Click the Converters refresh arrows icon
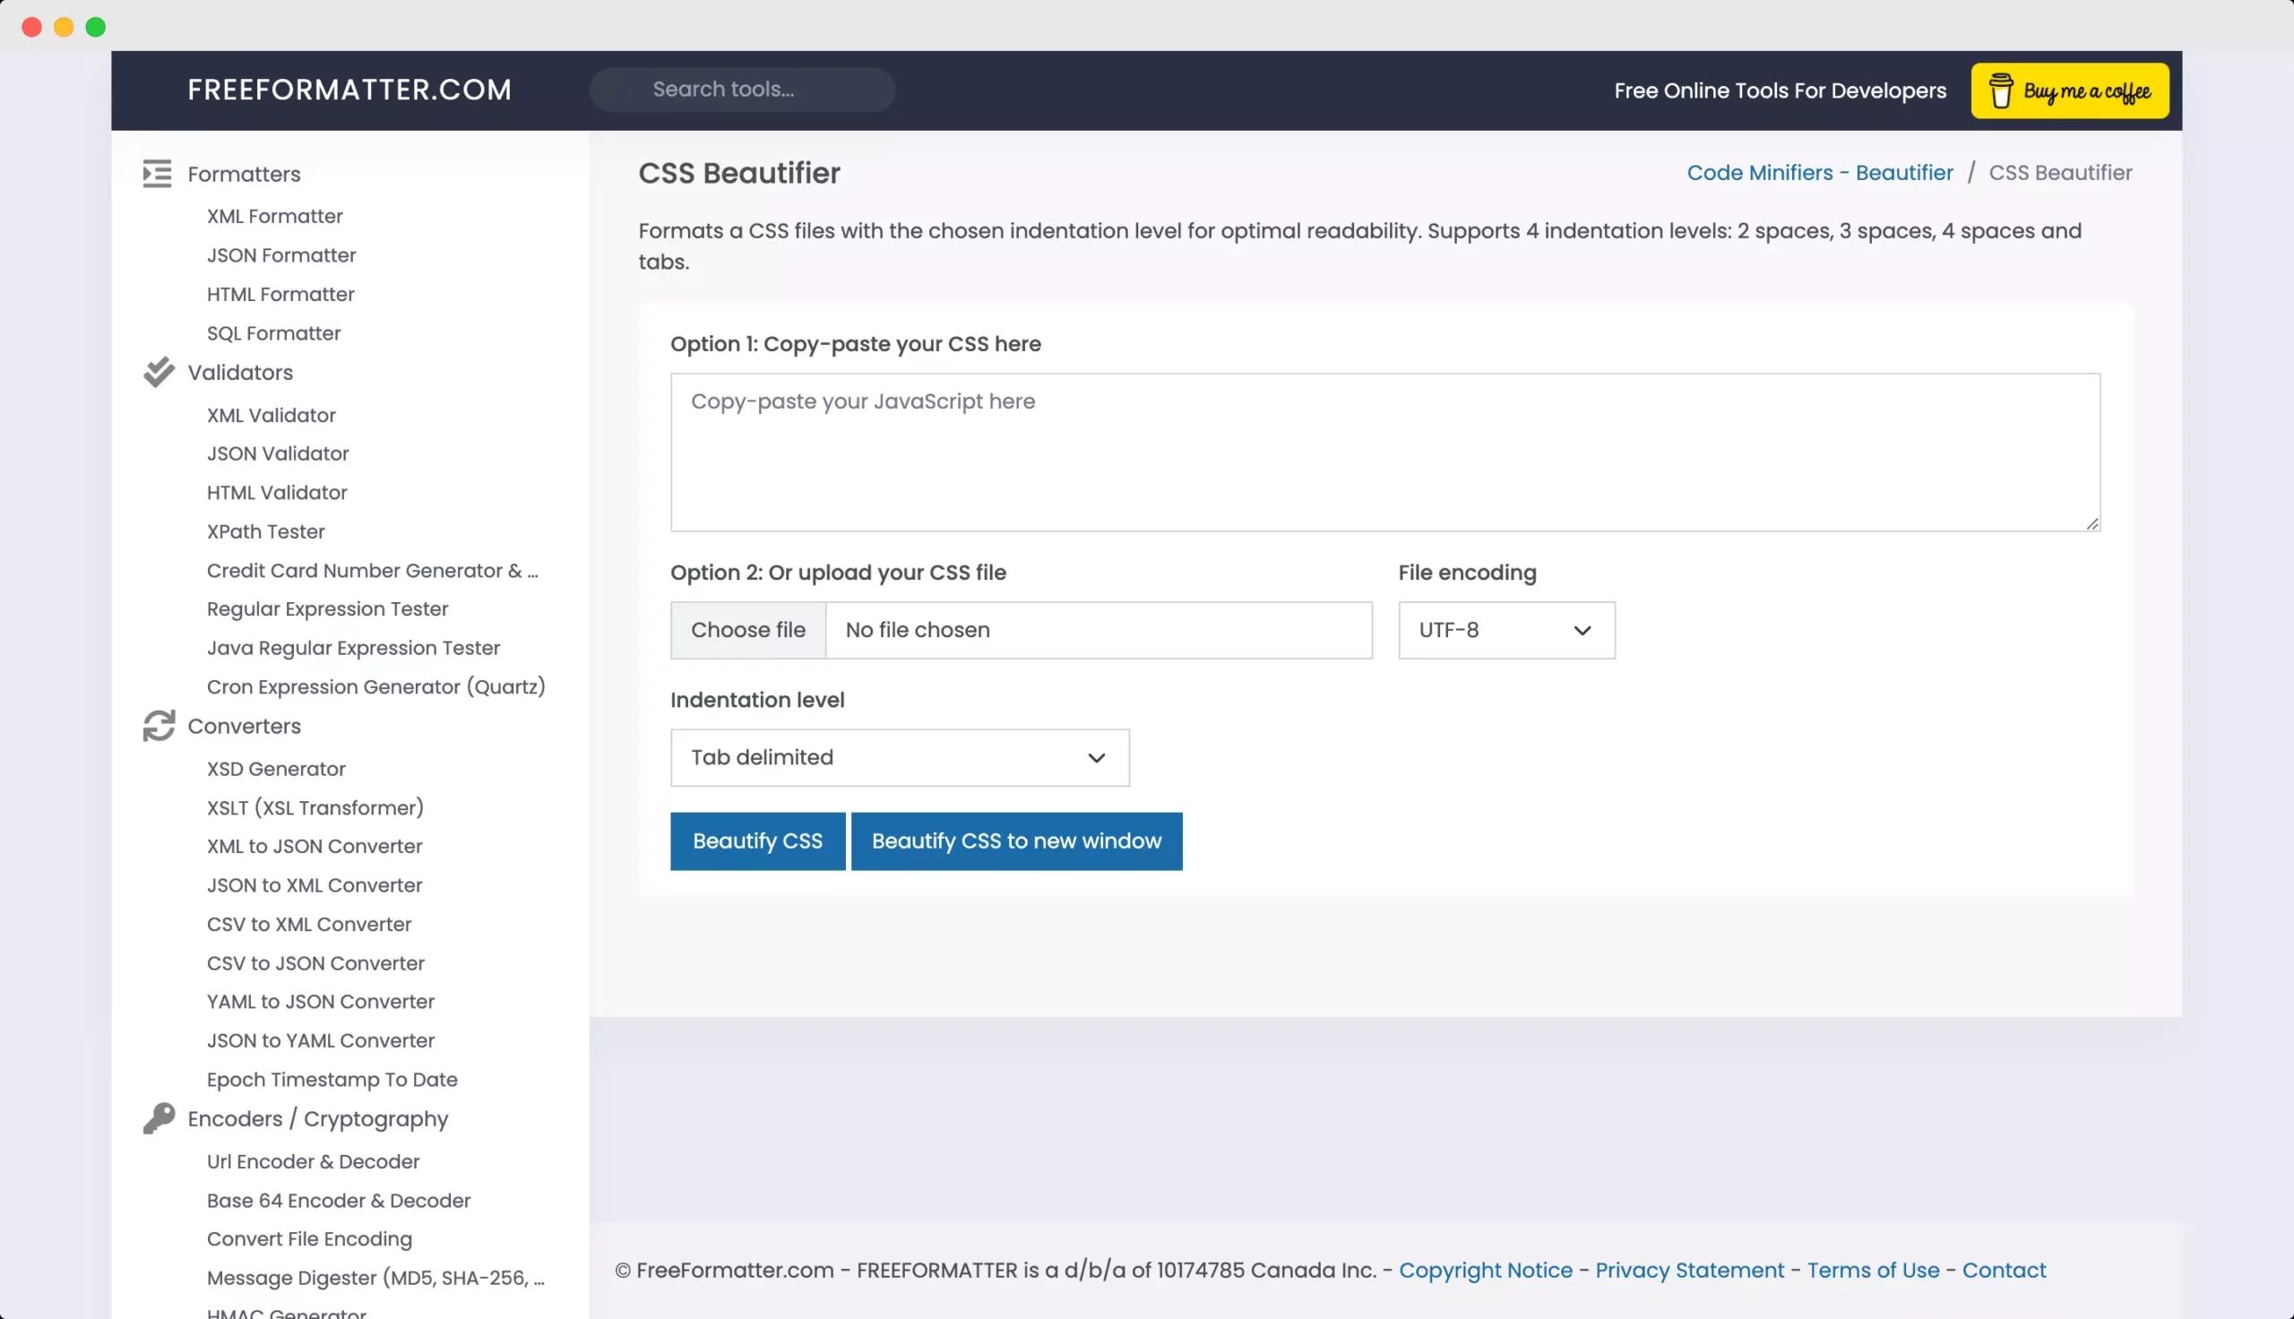Screen dimensions: 2294x1319 159,726
